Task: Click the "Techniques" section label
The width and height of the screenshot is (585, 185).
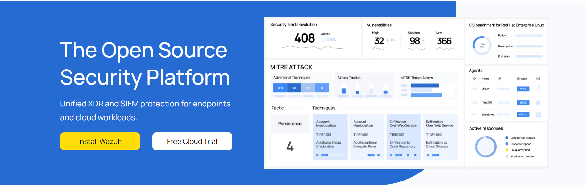Action: pyautogui.click(x=324, y=108)
